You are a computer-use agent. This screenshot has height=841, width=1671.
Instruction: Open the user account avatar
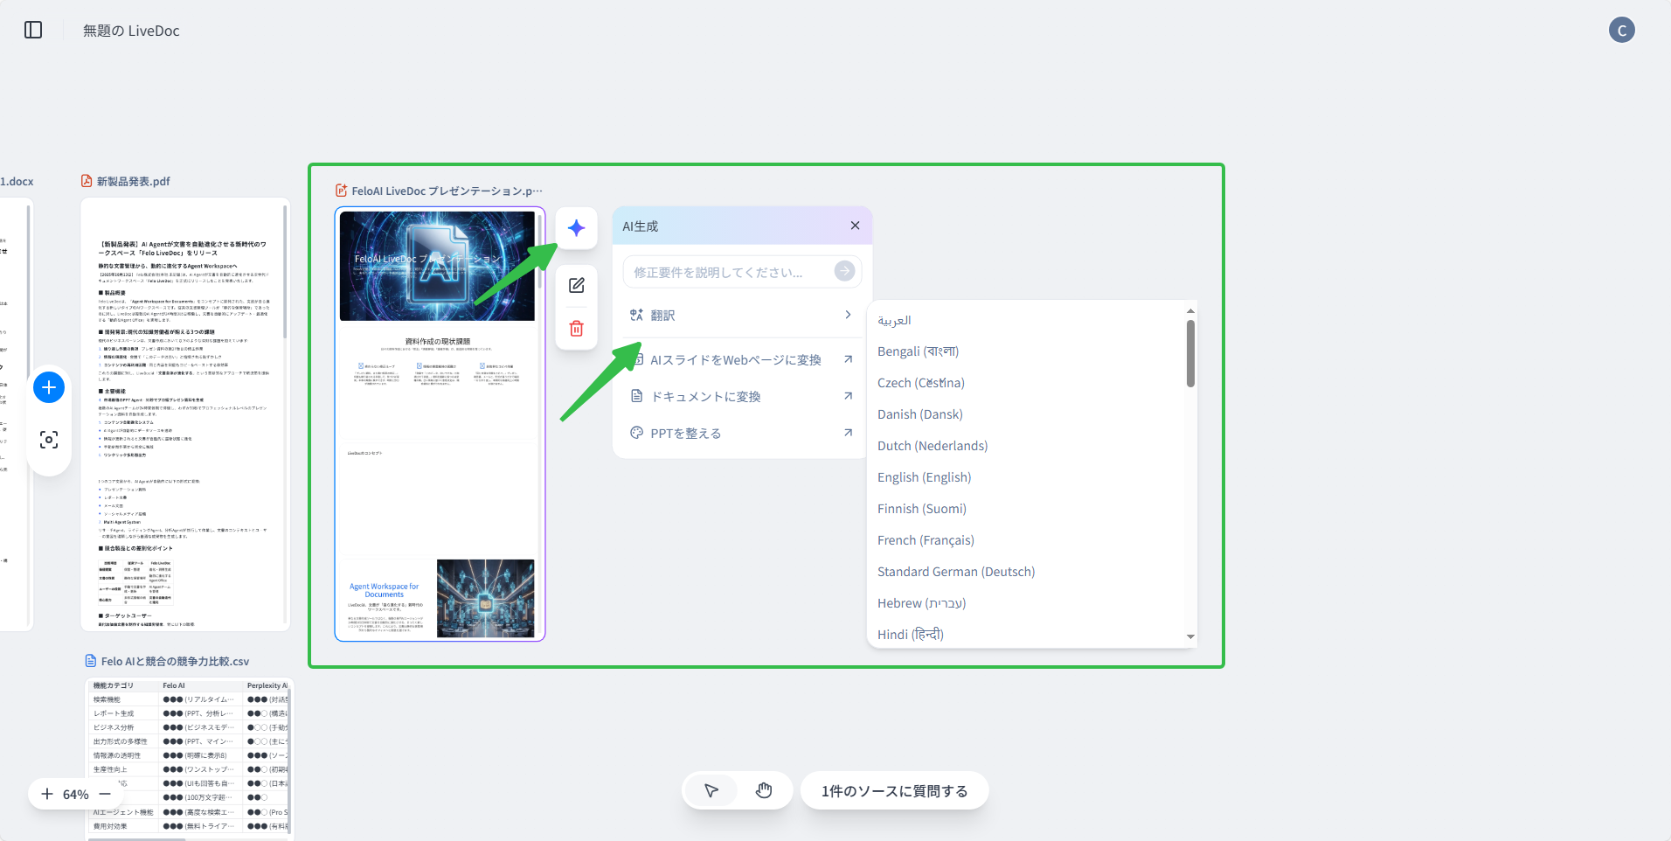[1621, 31]
